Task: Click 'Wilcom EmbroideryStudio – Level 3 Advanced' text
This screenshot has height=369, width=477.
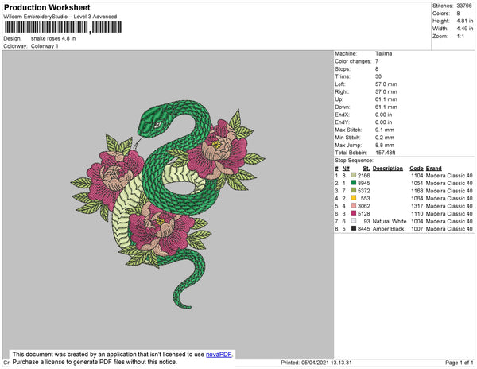Action: pos(60,17)
